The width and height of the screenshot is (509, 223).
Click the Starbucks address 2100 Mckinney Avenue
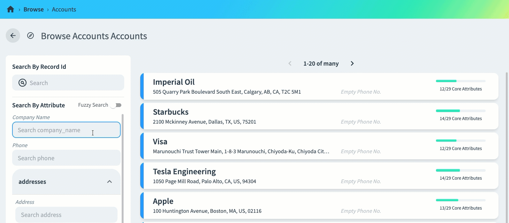click(x=204, y=122)
